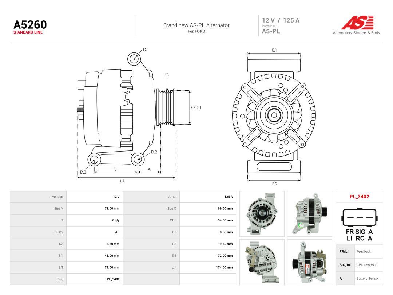Click the SIG/RC pin label

345,265
